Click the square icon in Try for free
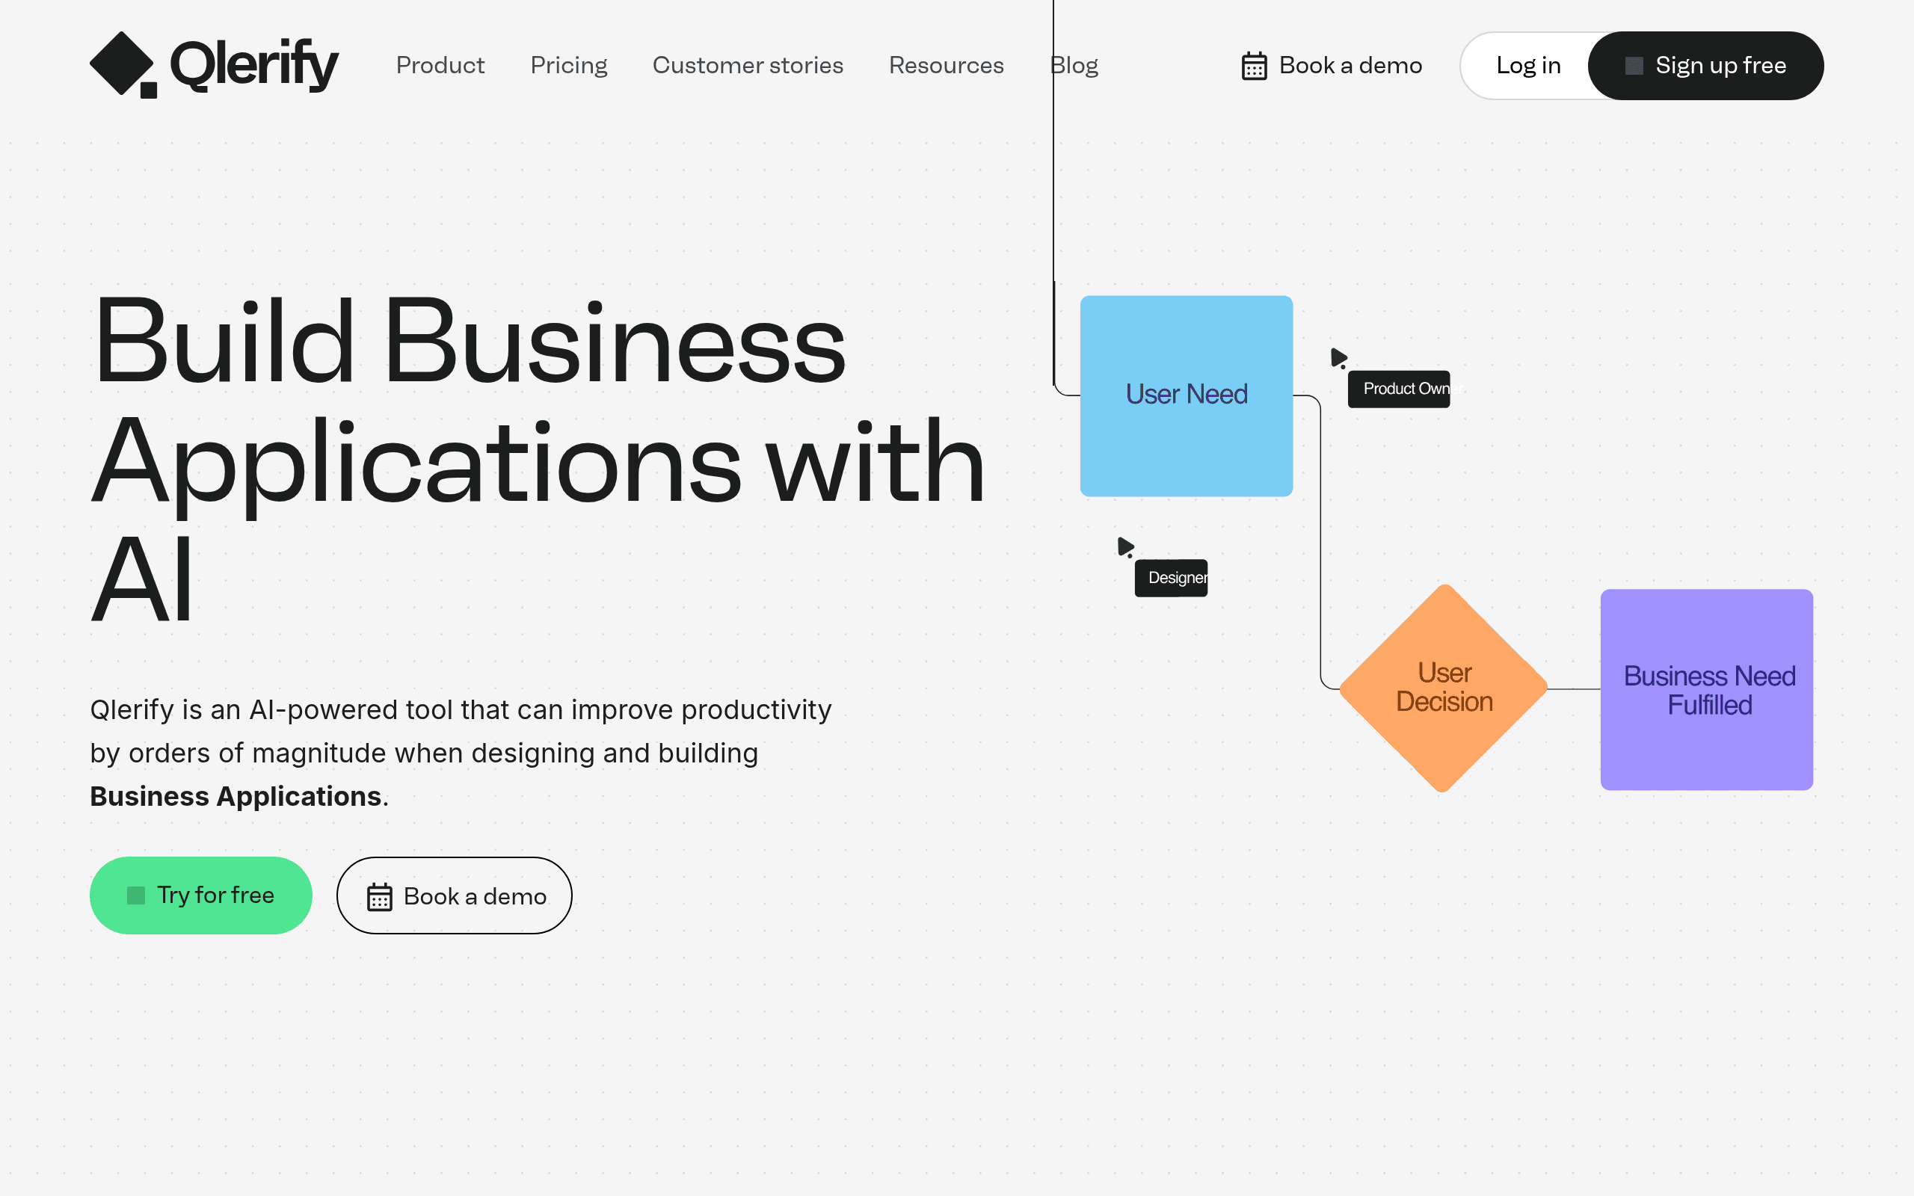Screen dimensions: 1914x1196 click(136, 896)
